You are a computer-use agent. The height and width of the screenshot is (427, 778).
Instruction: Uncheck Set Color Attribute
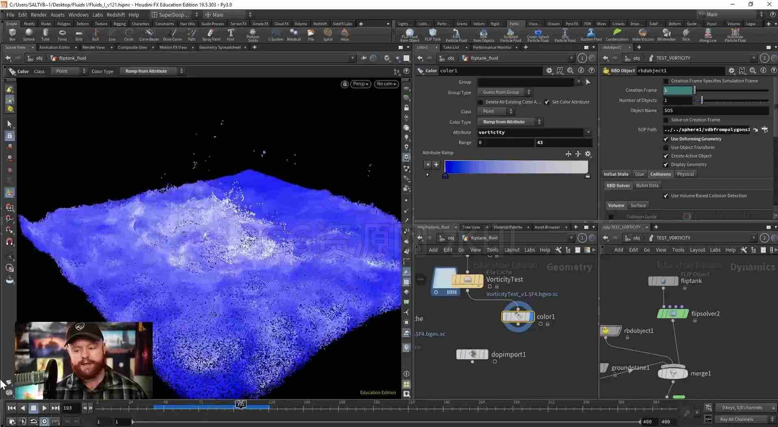pyautogui.click(x=547, y=102)
